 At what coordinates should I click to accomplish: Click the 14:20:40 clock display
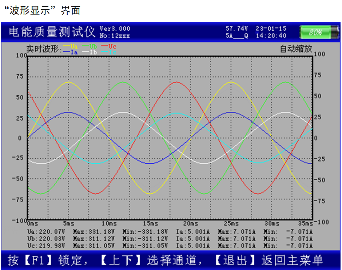[271, 36]
